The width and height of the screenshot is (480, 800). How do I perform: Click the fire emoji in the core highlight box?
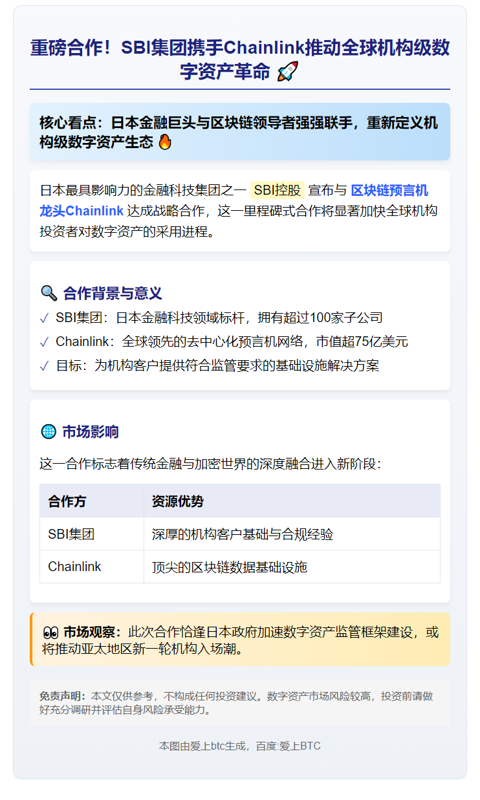click(165, 142)
